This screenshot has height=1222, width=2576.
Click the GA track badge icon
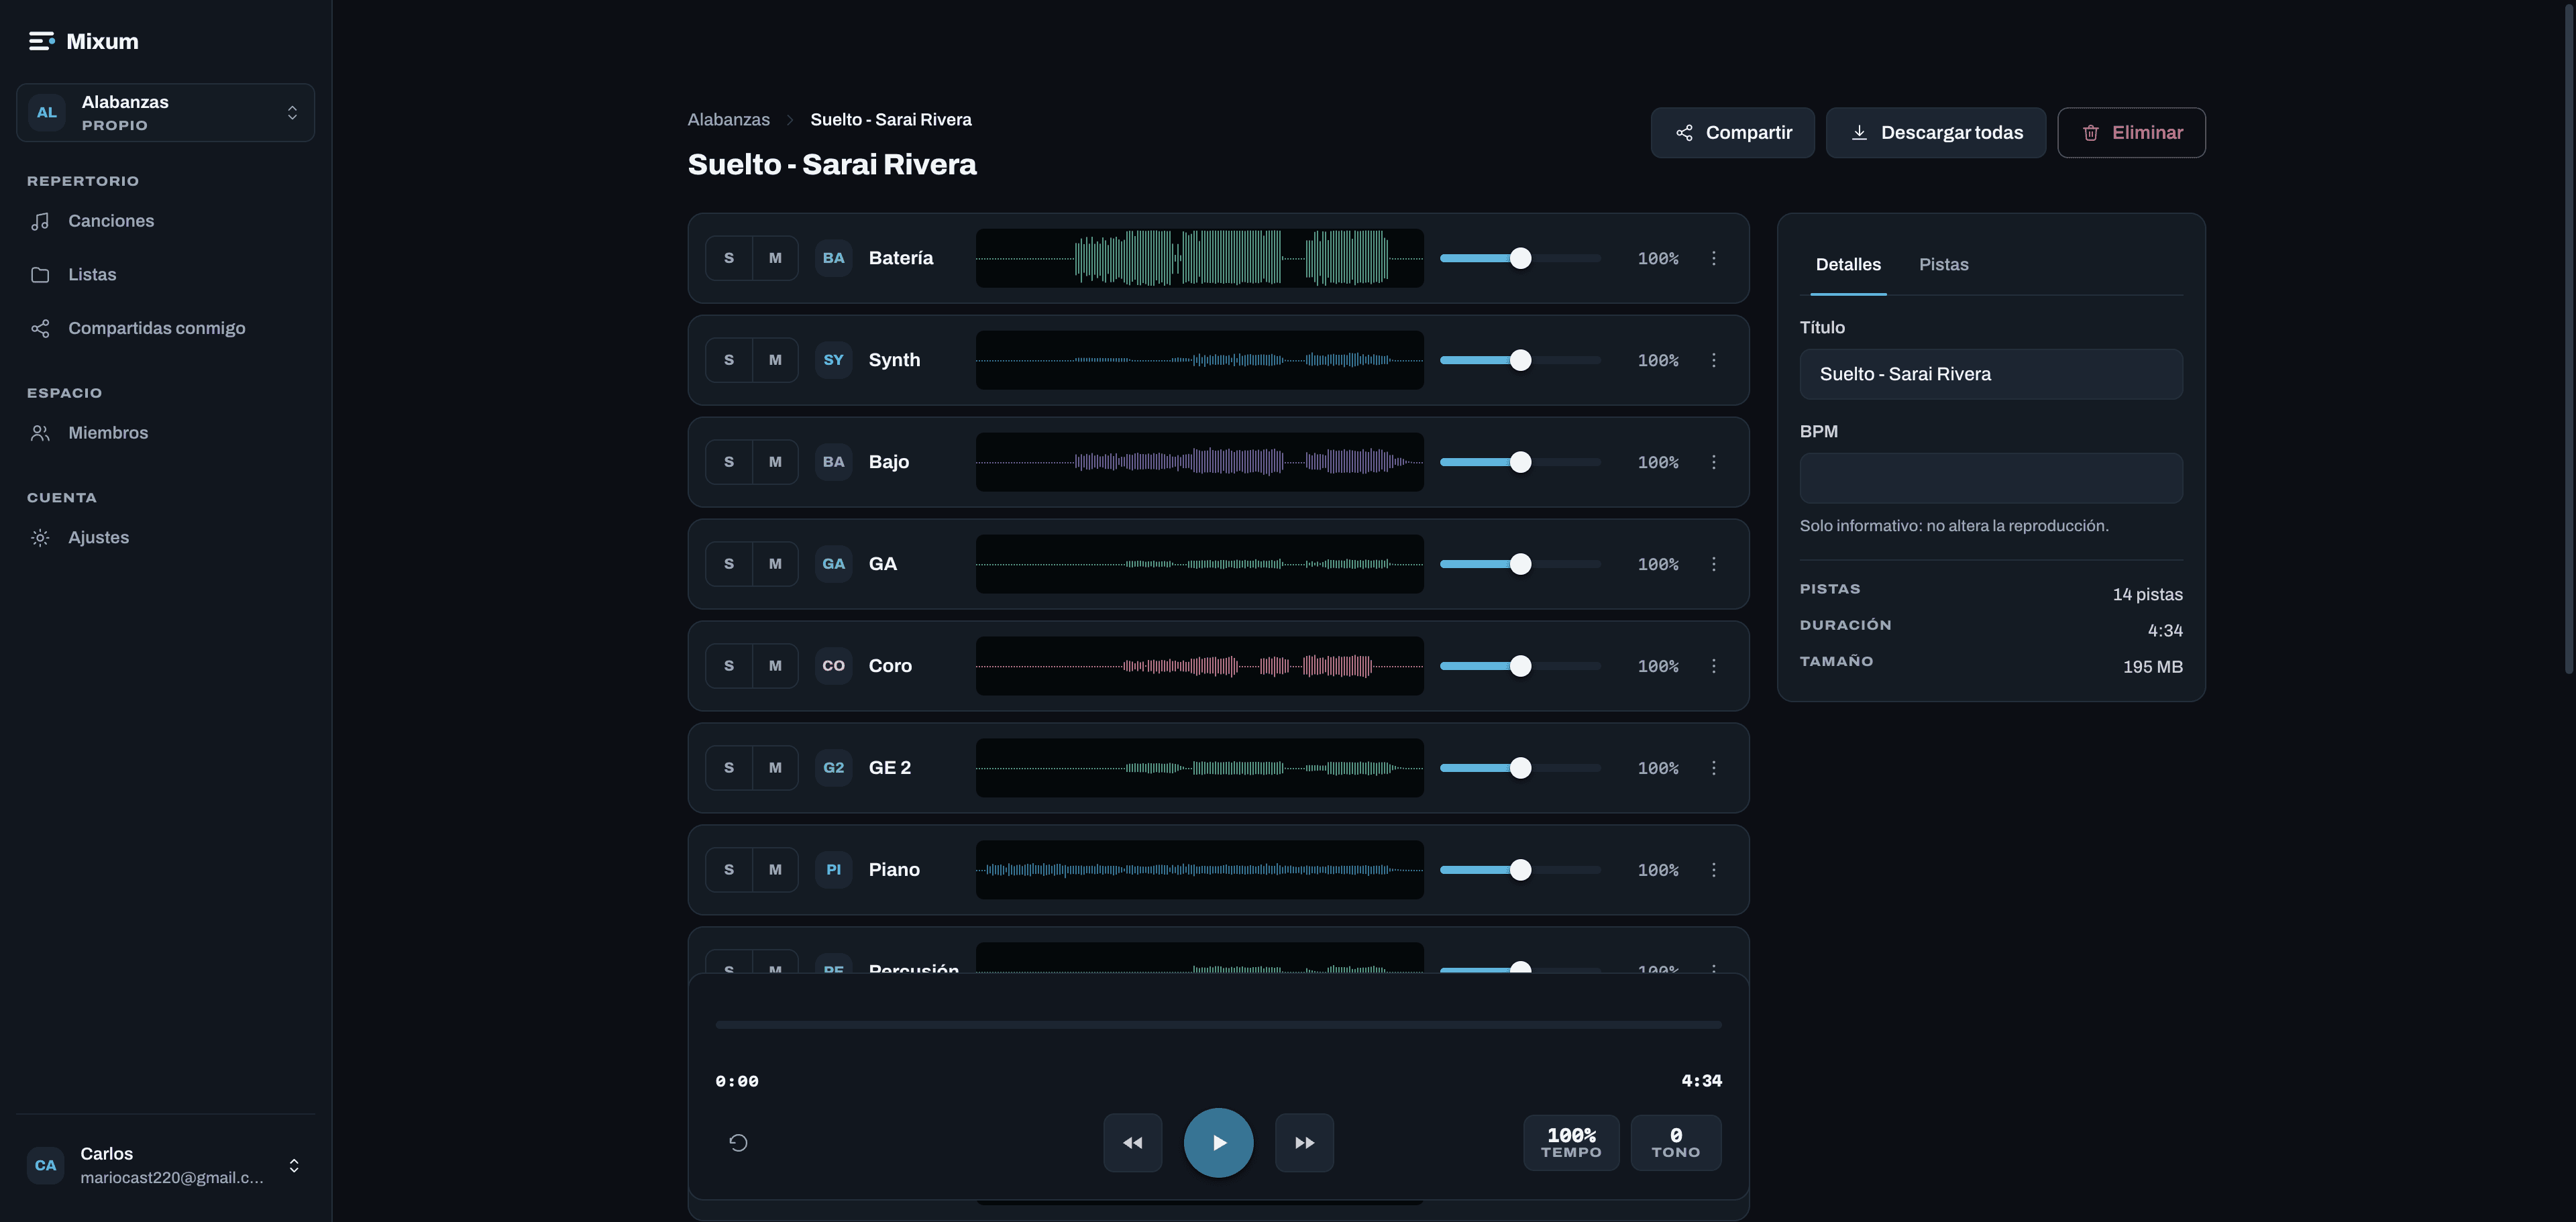pyautogui.click(x=833, y=564)
